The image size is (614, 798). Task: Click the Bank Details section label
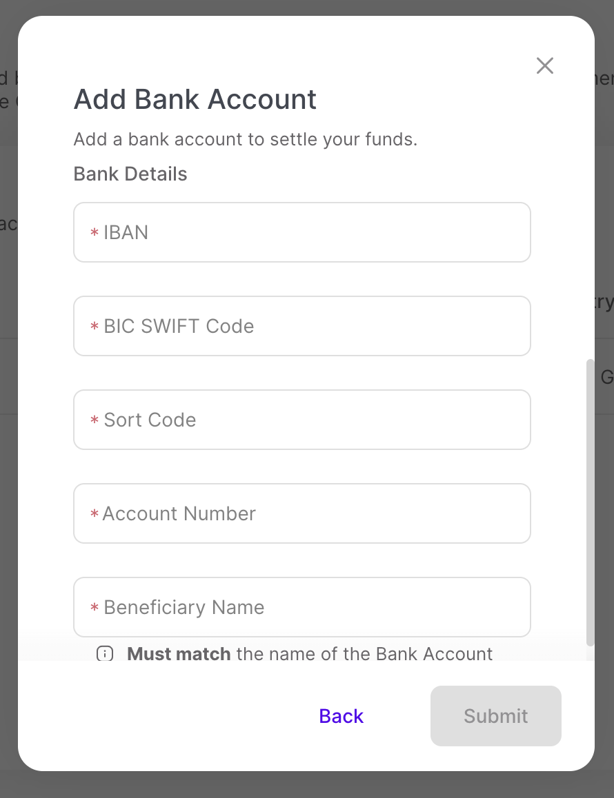point(130,174)
